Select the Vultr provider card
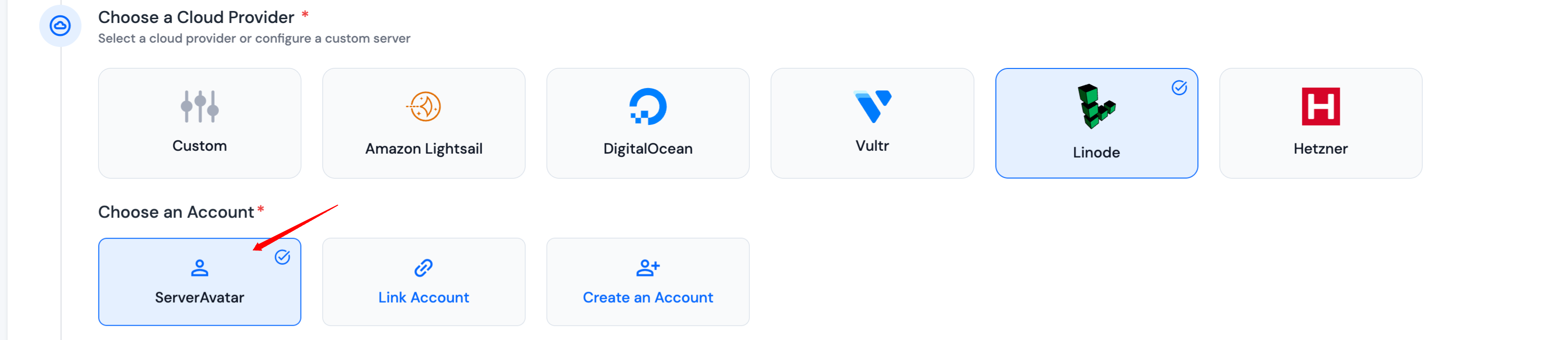Screen dimensions: 1564x340 [x=872, y=146]
